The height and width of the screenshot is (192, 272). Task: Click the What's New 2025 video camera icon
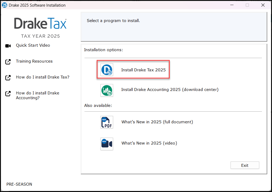pos(107,144)
